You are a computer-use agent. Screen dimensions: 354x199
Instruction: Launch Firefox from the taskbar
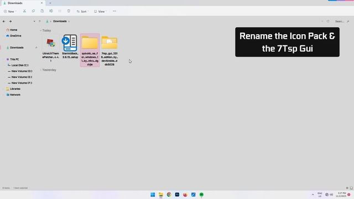coord(185,195)
